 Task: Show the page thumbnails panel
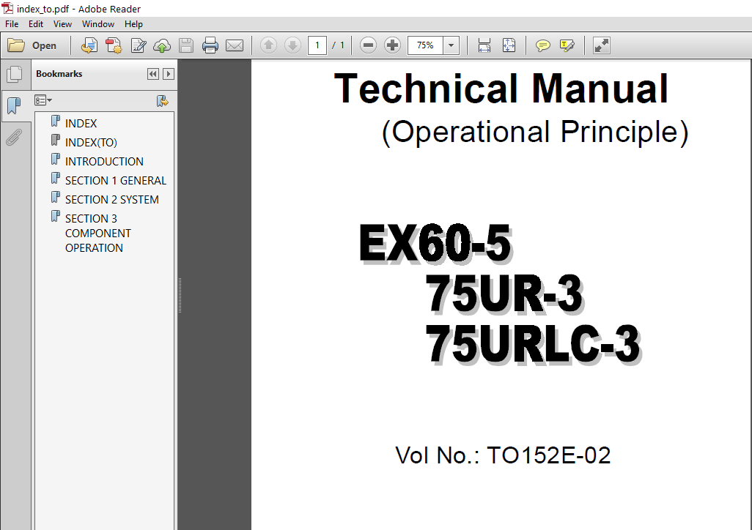coord(15,74)
